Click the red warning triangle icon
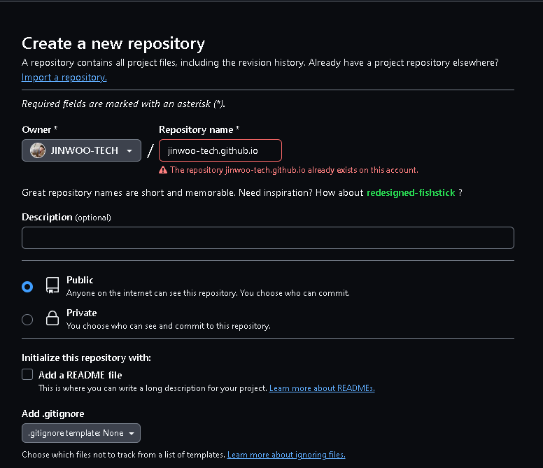Screen dimensions: 543x468 point(163,170)
